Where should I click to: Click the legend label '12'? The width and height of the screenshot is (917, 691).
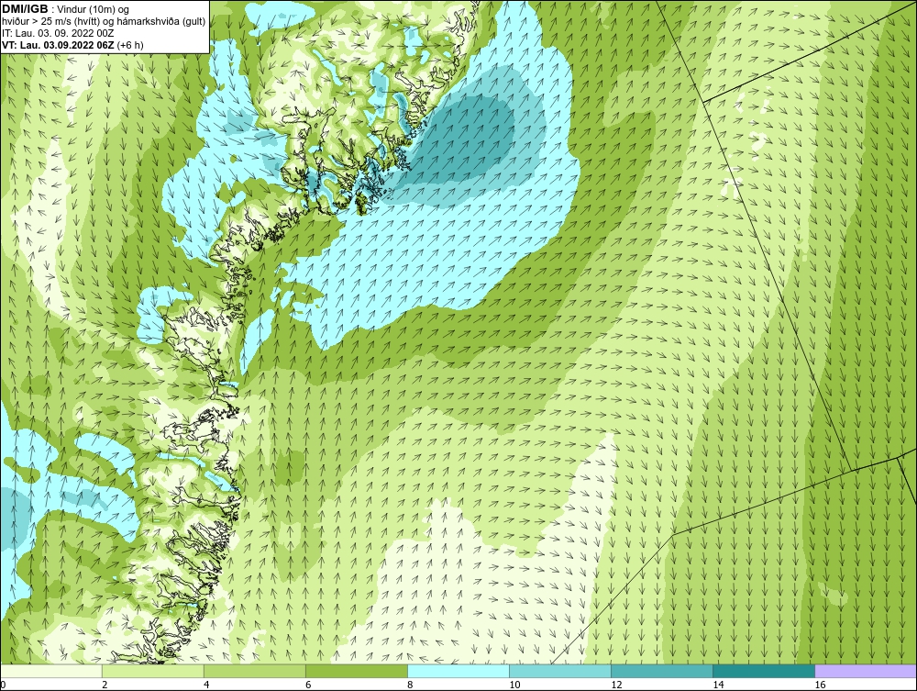(x=616, y=685)
